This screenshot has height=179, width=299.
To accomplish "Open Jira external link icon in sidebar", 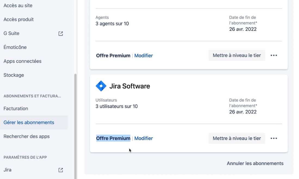I will coord(61,170).
